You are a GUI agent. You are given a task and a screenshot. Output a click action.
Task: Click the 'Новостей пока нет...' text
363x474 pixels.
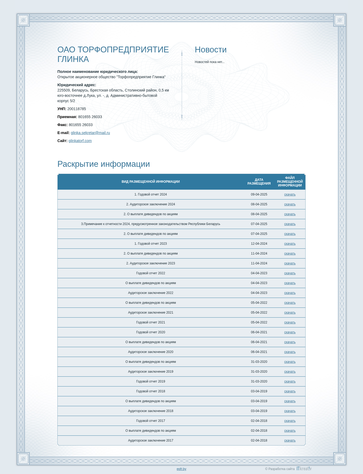point(210,62)
